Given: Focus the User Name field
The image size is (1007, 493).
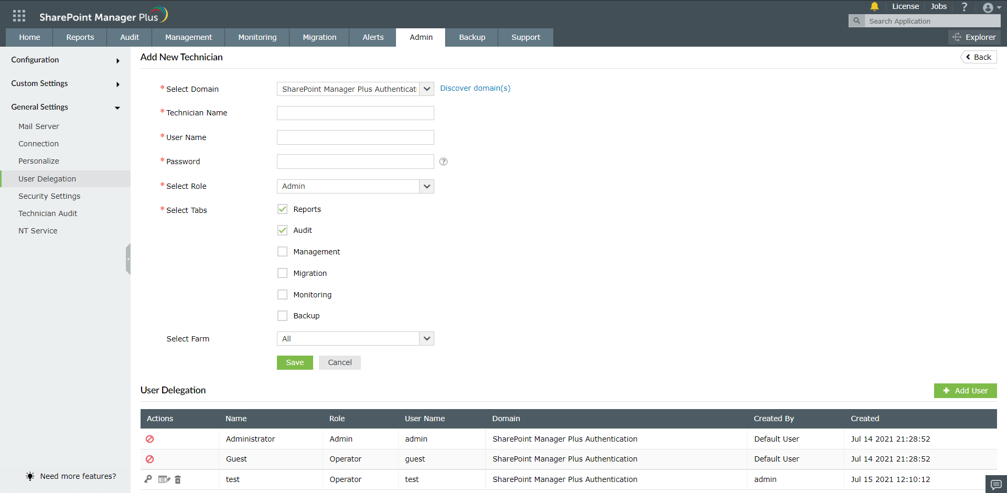Looking at the screenshot, I should pyautogui.click(x=356, y=137).
